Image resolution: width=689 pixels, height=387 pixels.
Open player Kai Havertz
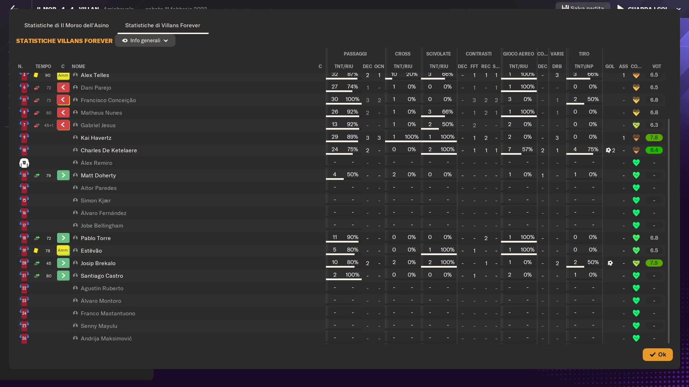[x=96, y=138]
